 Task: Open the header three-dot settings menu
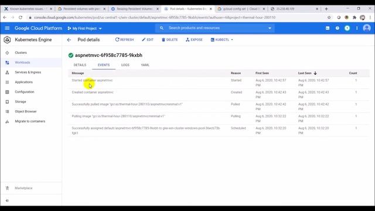pos(357,28)
